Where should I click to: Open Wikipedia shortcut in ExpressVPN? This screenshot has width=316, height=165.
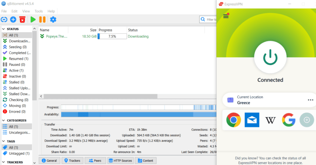pos(270,120)
